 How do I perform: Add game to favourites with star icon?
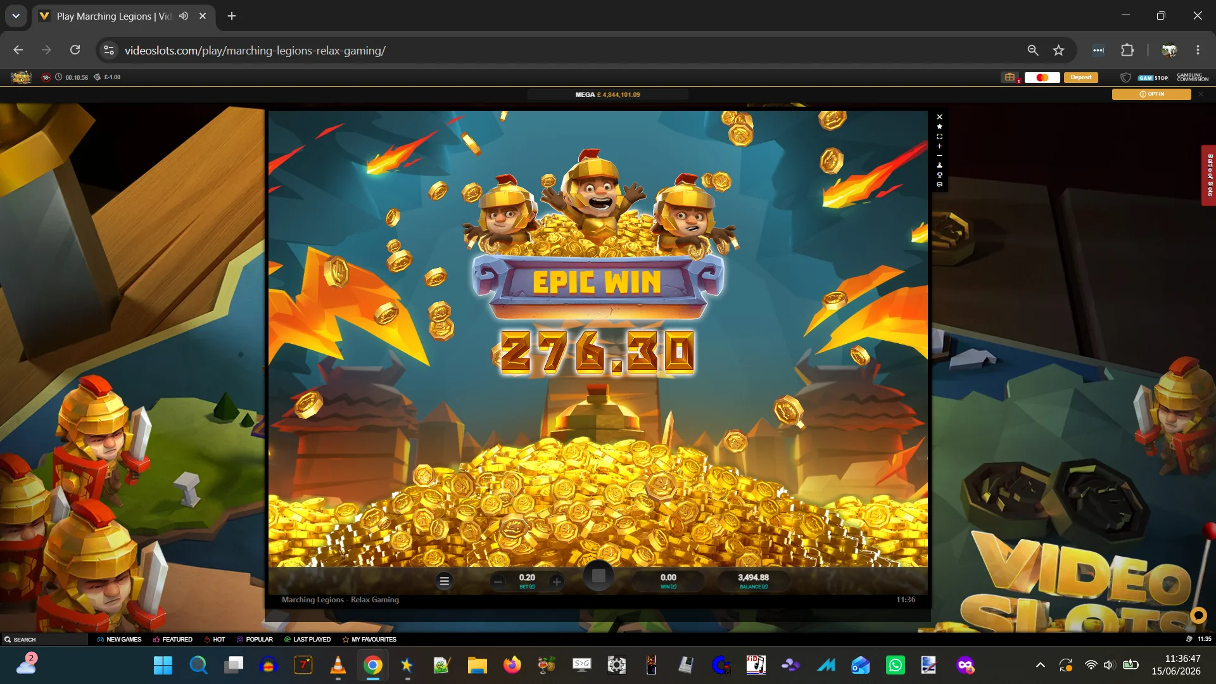tap(940, 127)
